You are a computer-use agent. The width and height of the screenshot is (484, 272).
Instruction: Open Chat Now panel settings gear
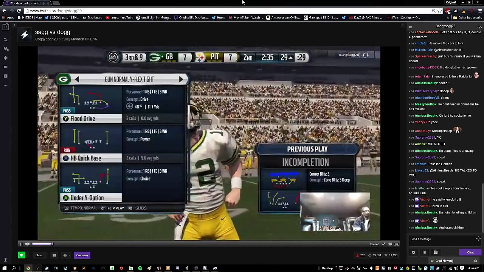coord(476,261)
